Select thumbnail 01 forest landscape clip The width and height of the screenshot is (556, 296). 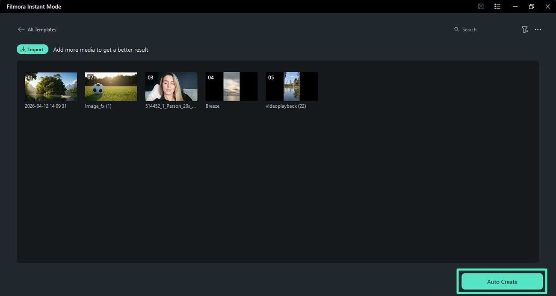51,86
